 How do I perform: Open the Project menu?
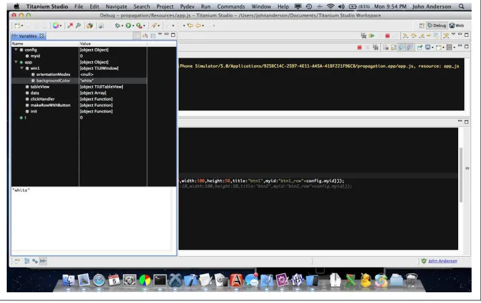(165, 7)
